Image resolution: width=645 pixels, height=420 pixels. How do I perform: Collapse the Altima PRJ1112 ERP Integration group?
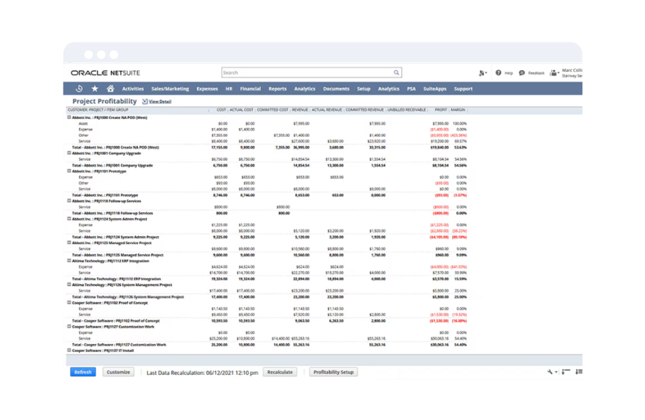click(69, 260)
